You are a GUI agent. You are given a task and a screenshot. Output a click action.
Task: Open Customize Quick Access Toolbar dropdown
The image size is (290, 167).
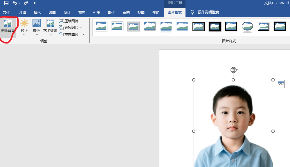click(x=35, y=3)
